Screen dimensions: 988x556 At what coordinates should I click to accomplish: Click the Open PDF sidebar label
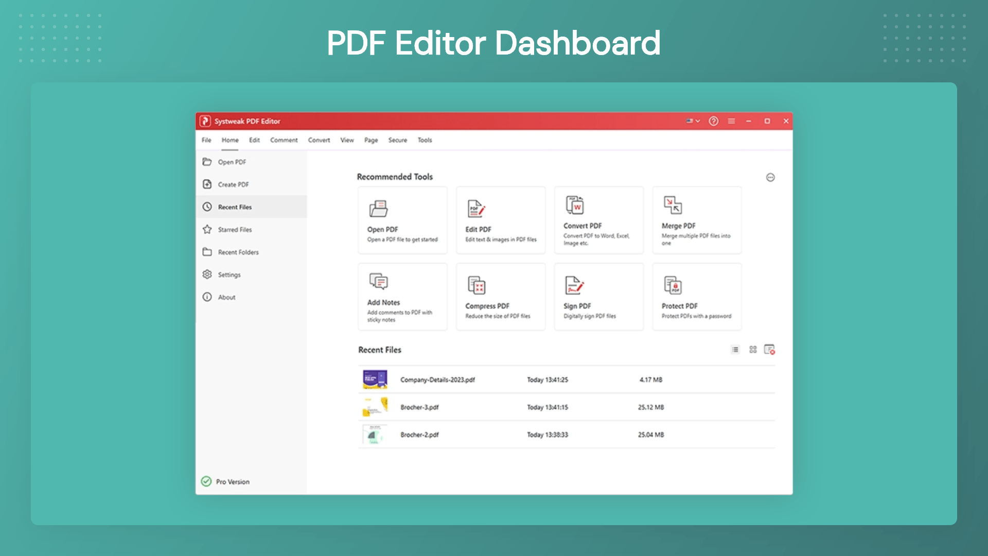[232, 162]
